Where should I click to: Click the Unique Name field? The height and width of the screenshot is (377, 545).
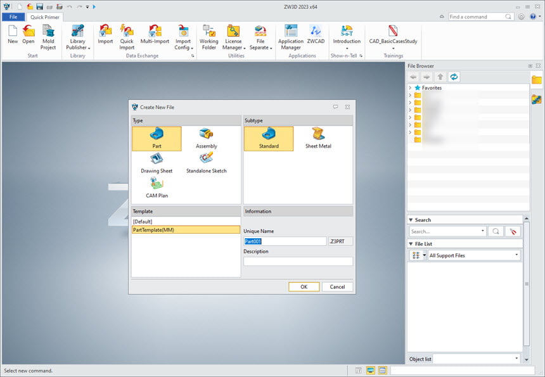coord(285,241)
